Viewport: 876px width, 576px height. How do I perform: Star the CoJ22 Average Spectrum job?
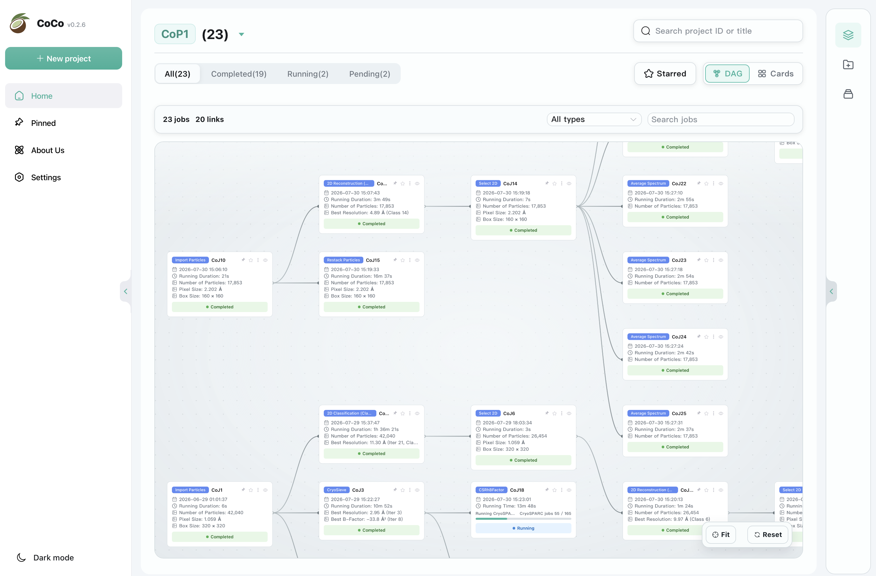(706, 183)
